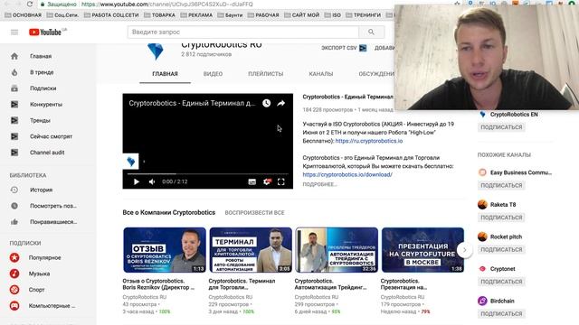Click the CryptoRobotics channel diamond avatar
This screenshot has width=579, height=325.
[156, 51]
